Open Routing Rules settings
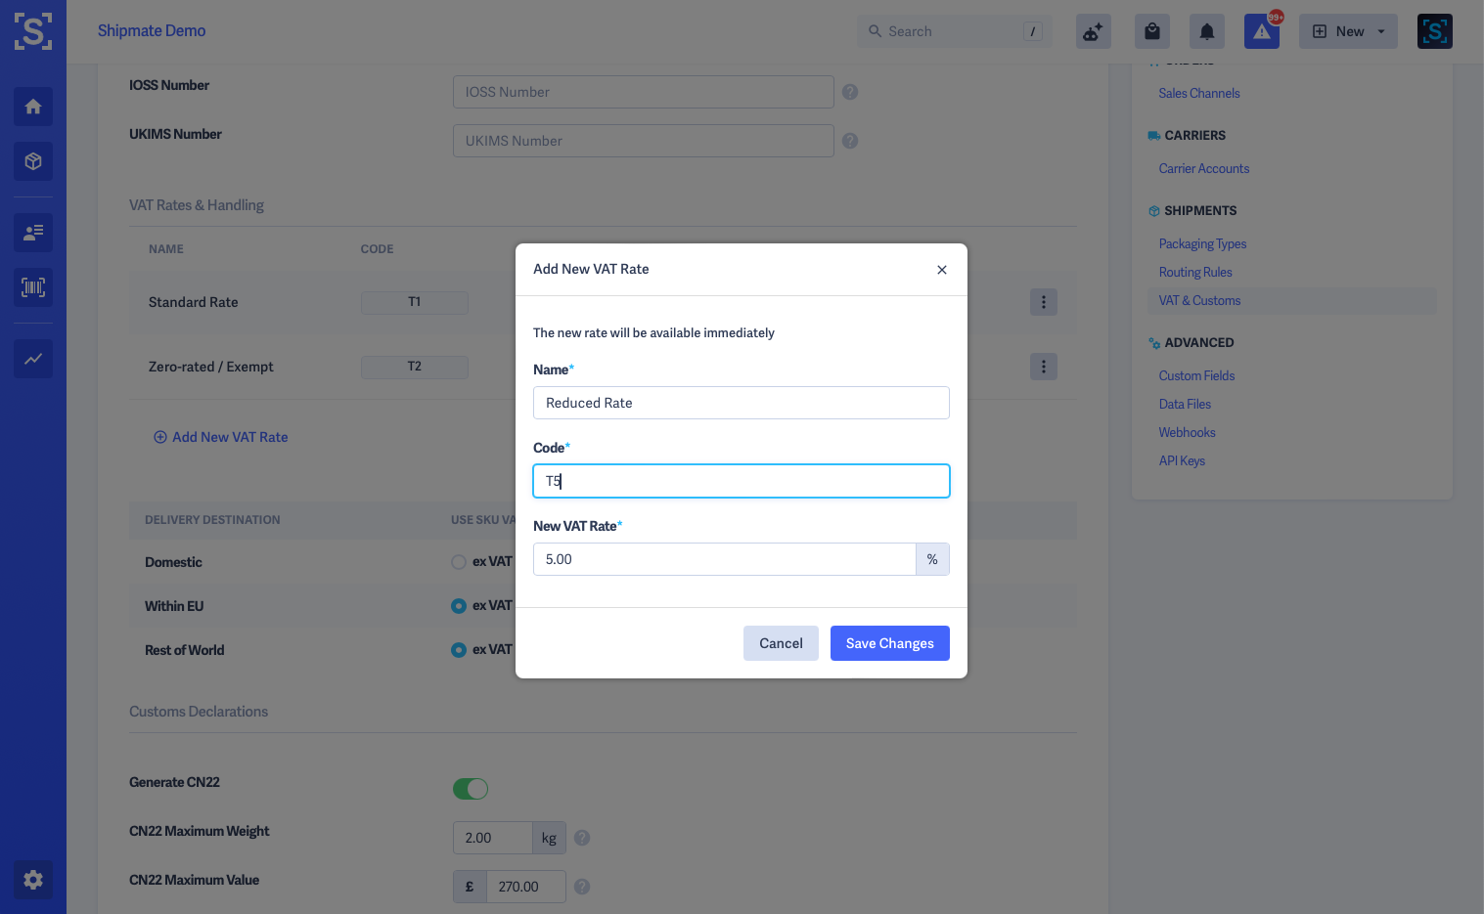The width and height of the screenshot is (1484, 914). click(x=1195, y=273)
